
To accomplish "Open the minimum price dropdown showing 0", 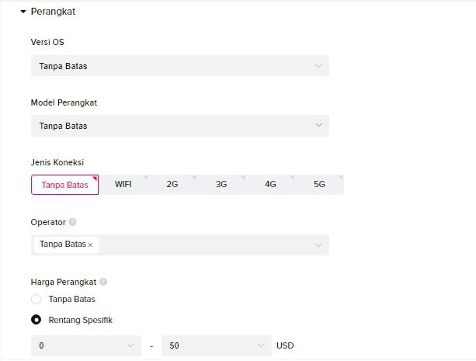I will pyautogui.click(x=86, y=345).
